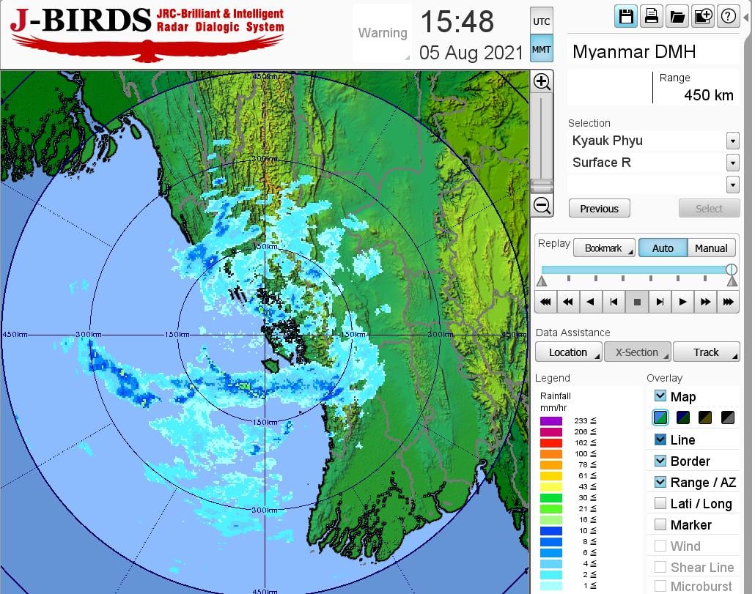Zoom in using the magnifier plus icon
The height and width of the screenshot is (594, 755).
coord(542,81)
